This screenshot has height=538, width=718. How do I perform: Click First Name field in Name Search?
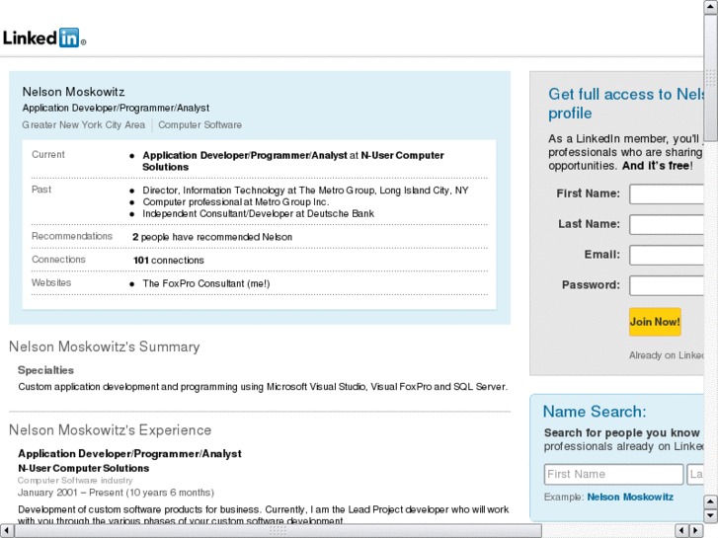tap(613, 475)
